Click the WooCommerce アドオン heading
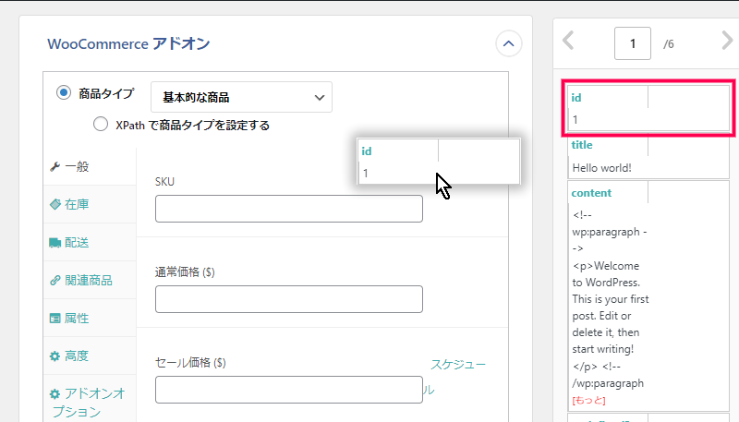 click(x=128, y=43)
